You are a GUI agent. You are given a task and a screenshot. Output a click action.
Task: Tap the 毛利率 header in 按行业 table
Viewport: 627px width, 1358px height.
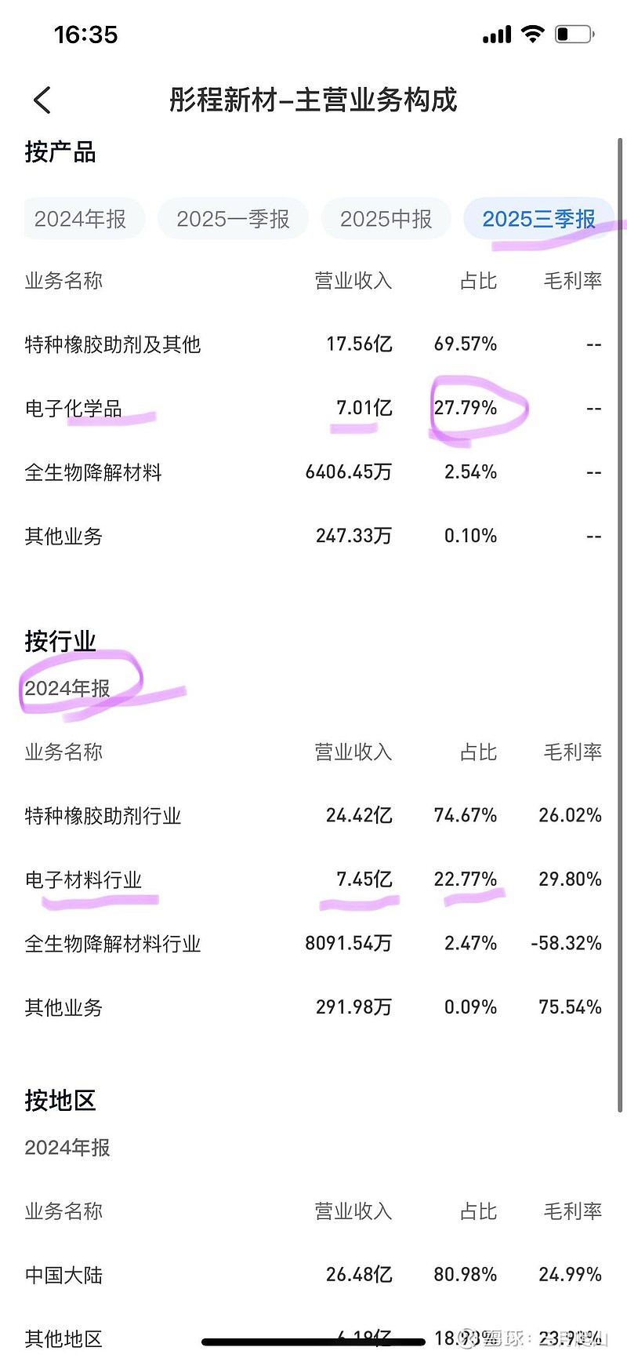pyautogui.click(x=573, y=752)
